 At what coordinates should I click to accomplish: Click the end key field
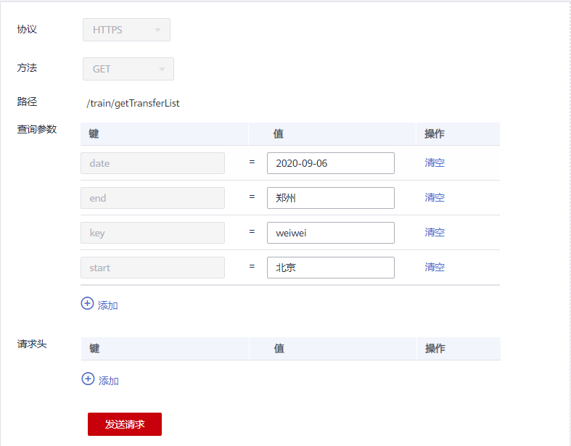[x=152, y=198]
